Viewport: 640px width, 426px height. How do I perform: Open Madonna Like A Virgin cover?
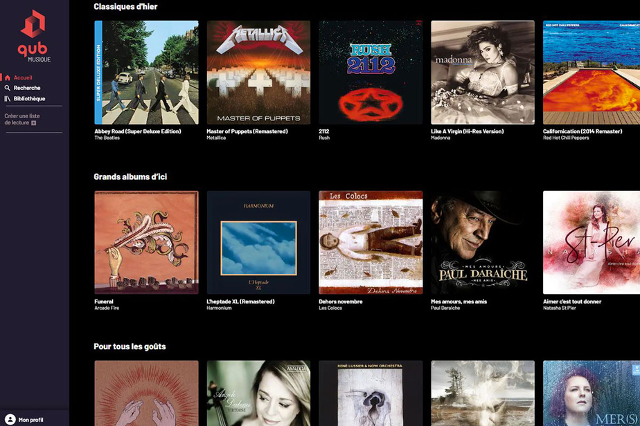[483, 73]
